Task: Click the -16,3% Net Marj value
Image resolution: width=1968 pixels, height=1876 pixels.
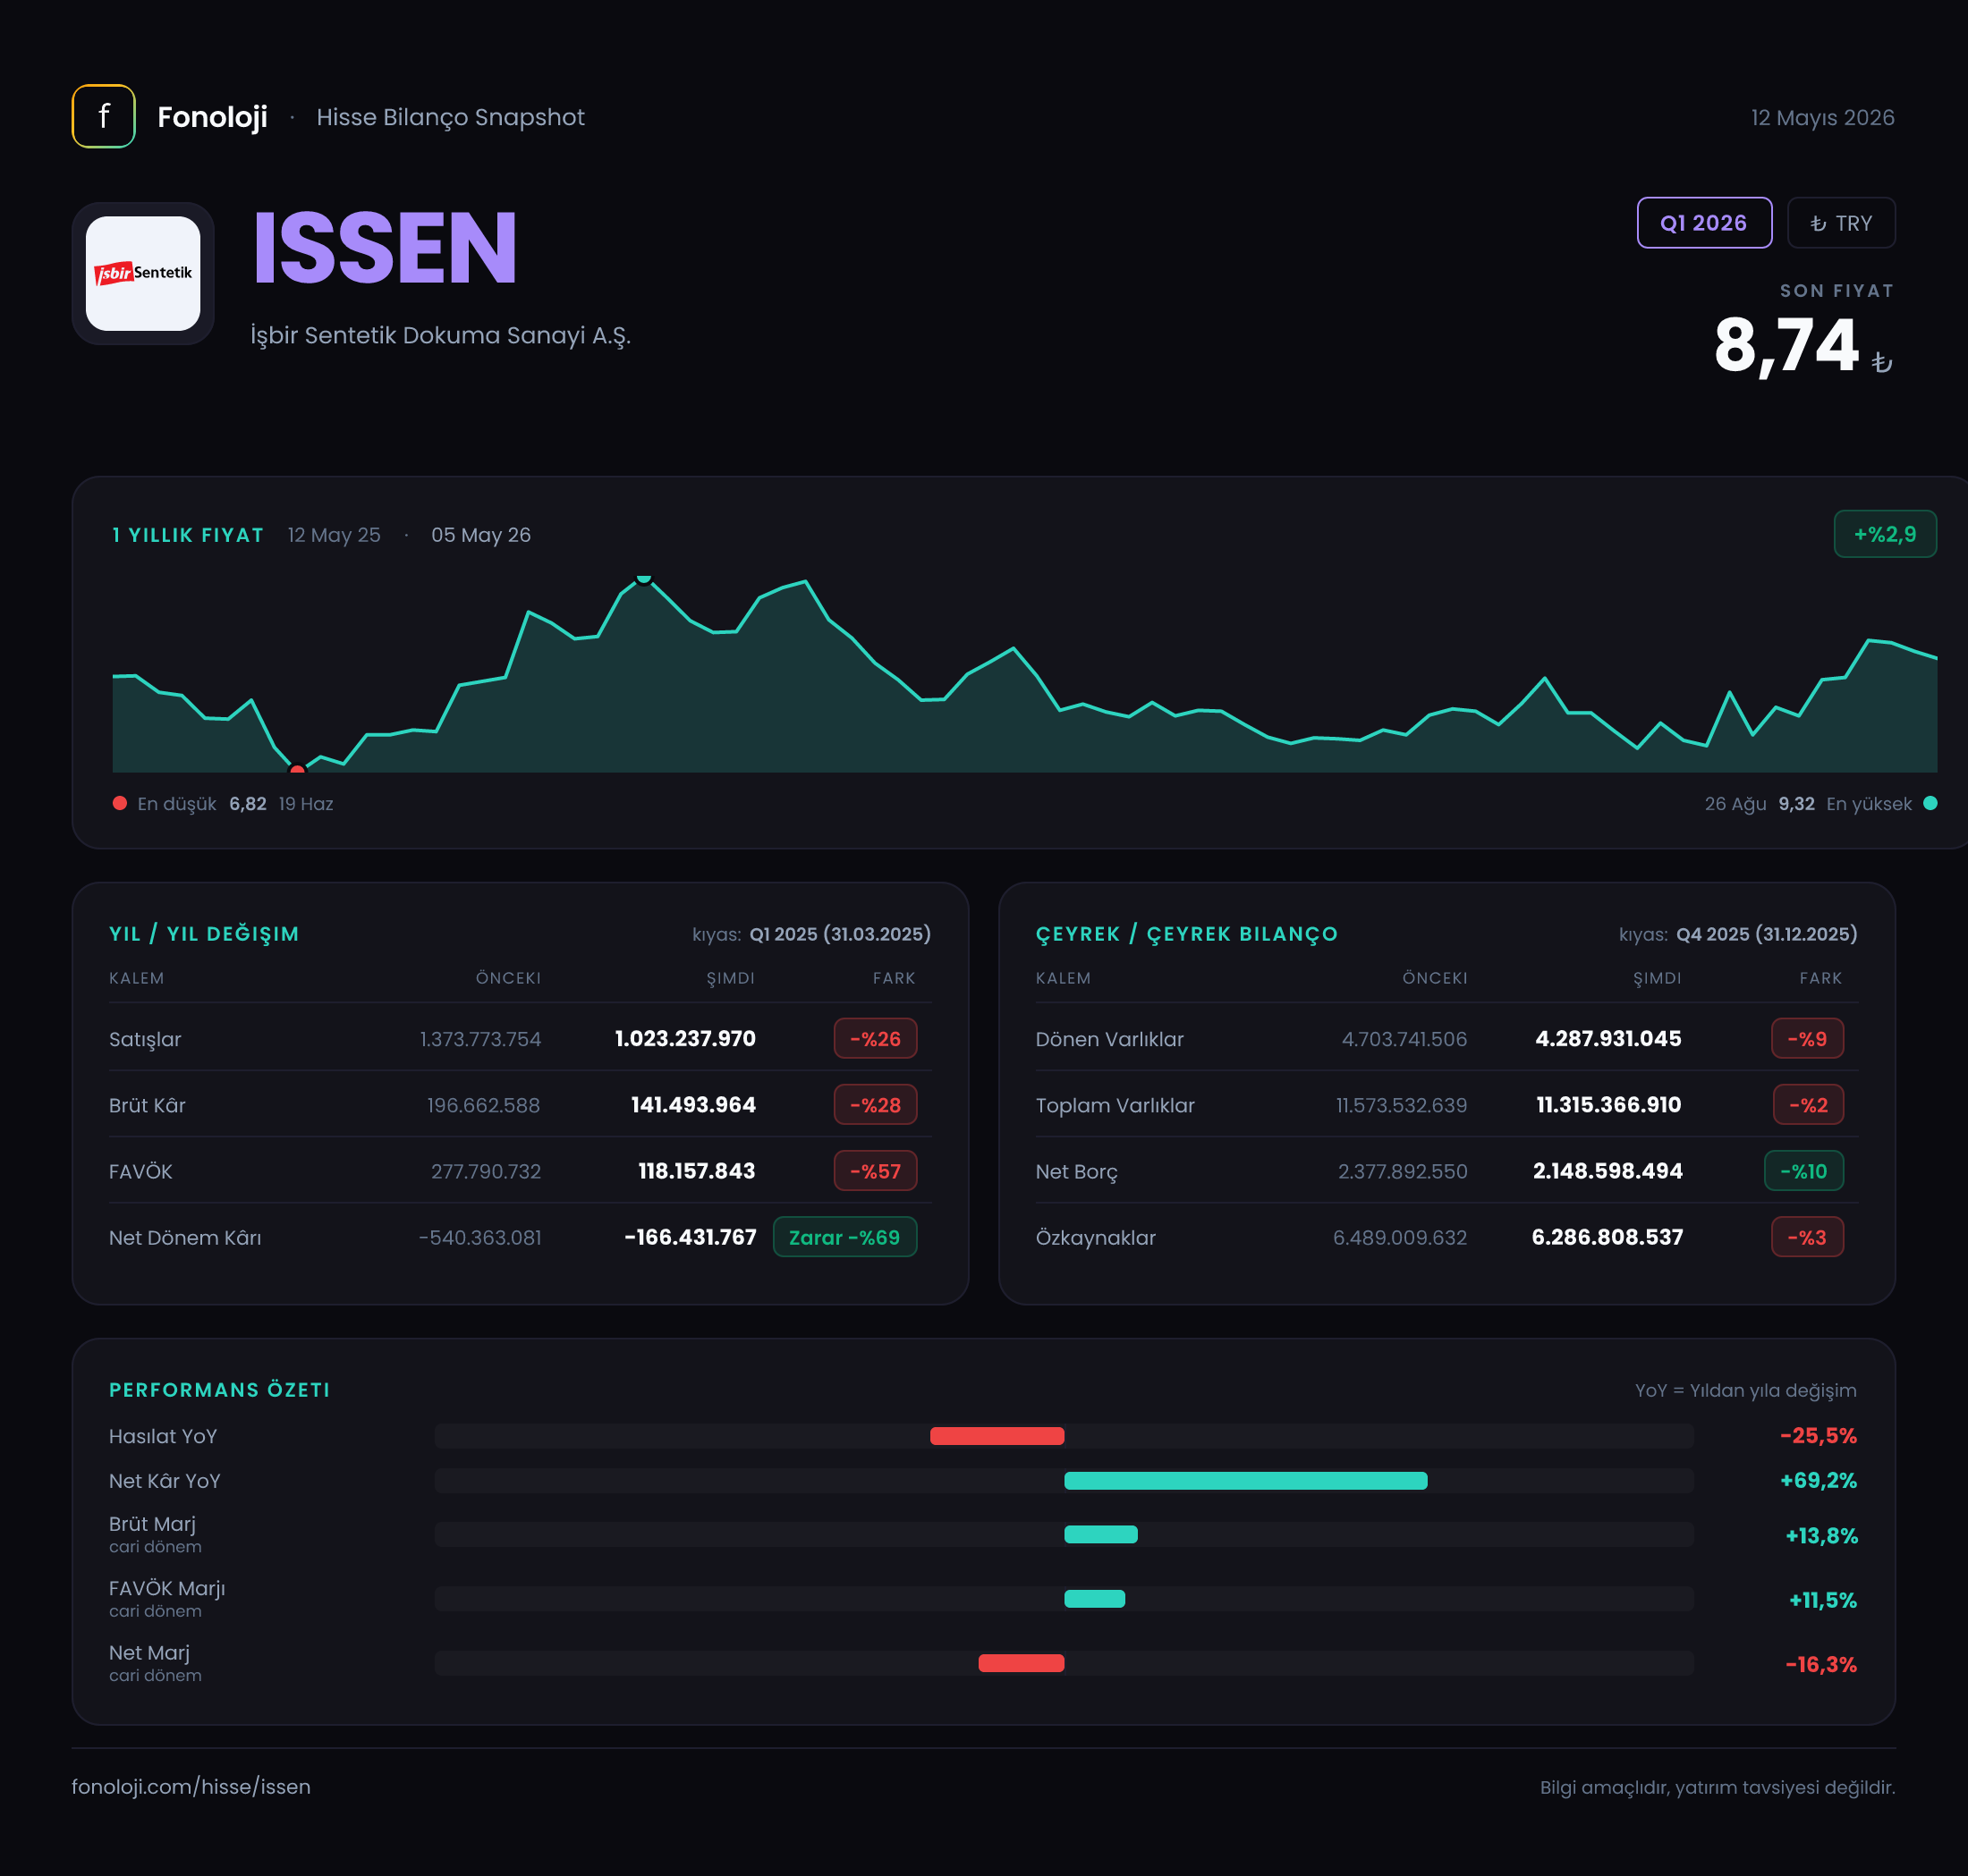Action: tap(1821, 1664)
